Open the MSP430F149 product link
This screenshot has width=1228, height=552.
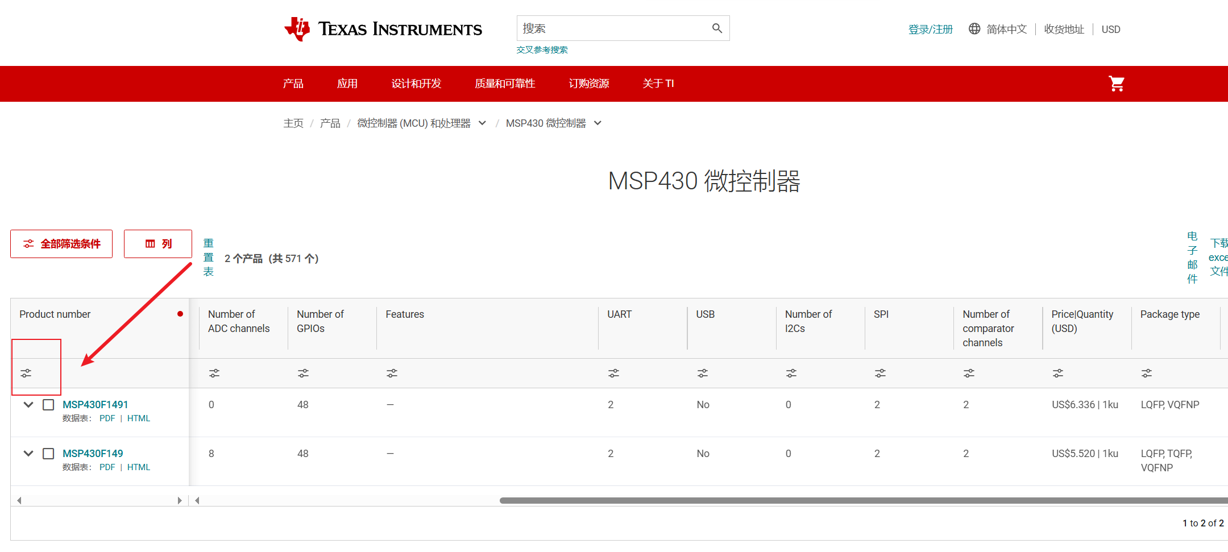[93, 454]
